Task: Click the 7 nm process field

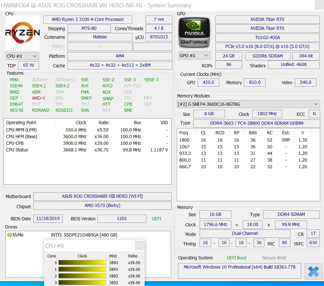Action: [159, 20]
